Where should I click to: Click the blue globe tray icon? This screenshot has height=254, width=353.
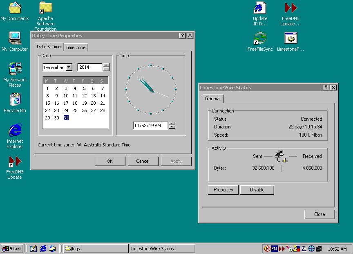tap(311, 249)
